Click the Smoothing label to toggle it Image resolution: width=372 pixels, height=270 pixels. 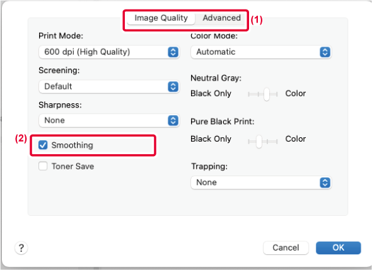(x=72, y=145)
